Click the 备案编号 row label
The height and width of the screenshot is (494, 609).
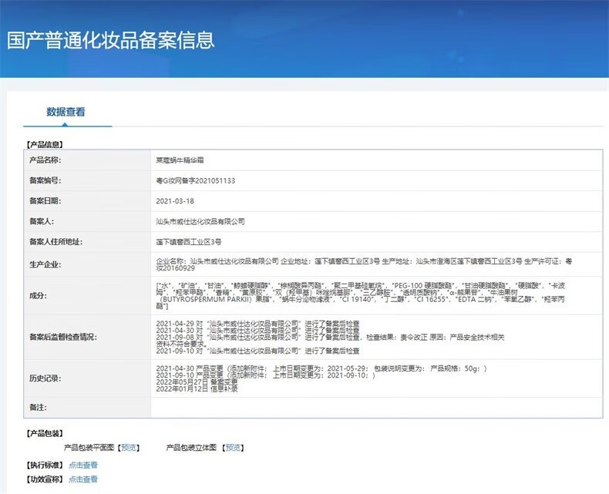click(45, 180)
